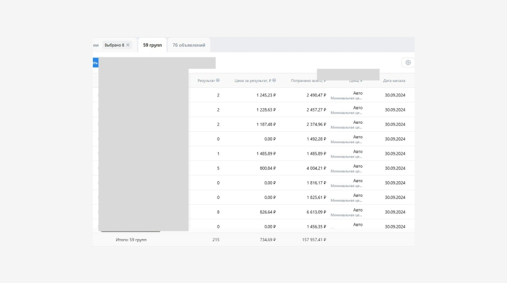This screenshot has width=507, height=283.
Task: Select the price cell '1 485,89 ₽' next to result 1
Action: (266, 153)
